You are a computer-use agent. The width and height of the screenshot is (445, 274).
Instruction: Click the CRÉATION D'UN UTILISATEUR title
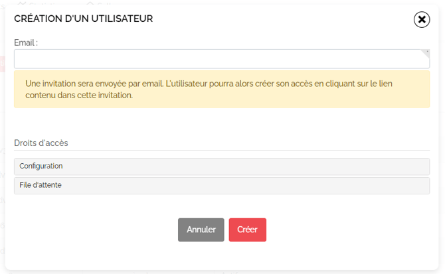84,19
